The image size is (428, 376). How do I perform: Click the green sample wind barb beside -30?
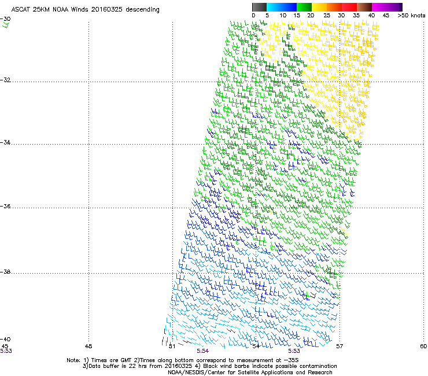pyautogui.click(x=6, y=25)
